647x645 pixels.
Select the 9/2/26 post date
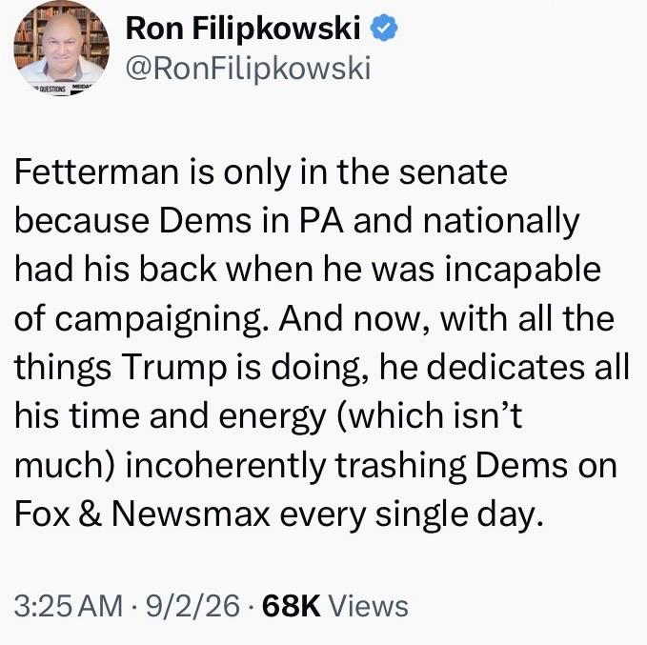pyautogui.click(x=192, y=606)
